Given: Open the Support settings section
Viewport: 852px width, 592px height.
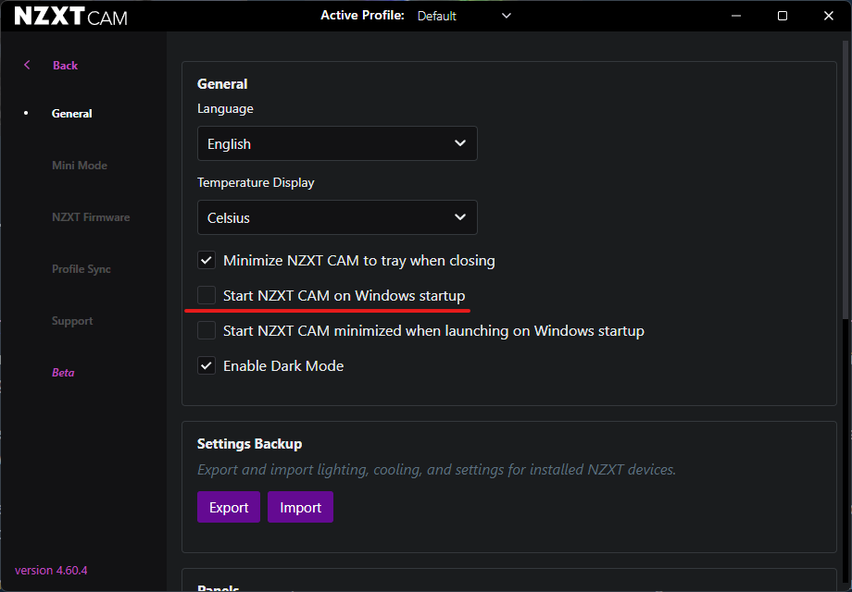Looking at the screenshot, I should tap(72, 321).
